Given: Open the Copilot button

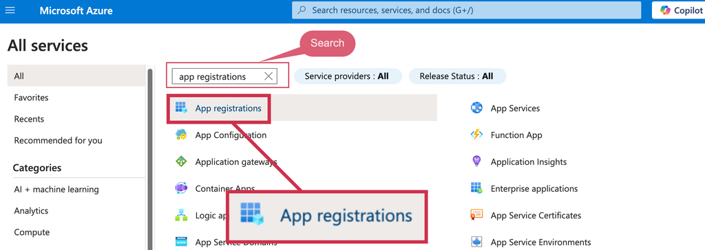Looking at the screenshot, I should (678, 10).
